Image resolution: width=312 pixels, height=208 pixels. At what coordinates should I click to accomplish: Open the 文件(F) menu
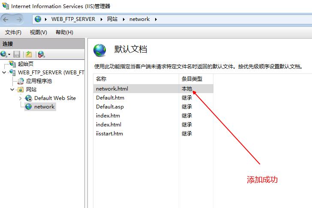13,32
